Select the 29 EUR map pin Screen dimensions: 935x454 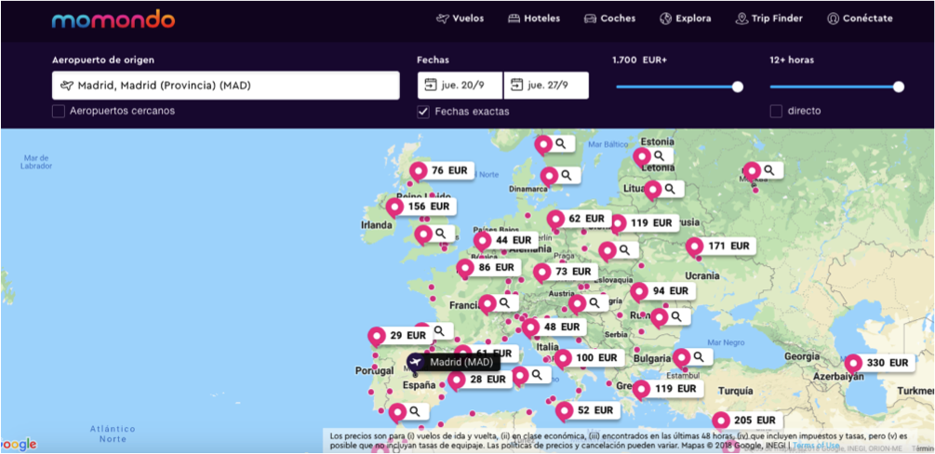(400, 336)
